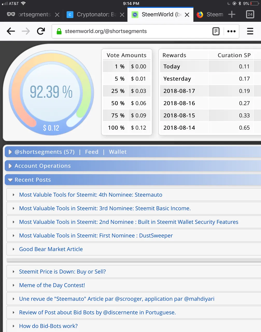
Task: Open the hamburger browser menu
Action: (x=250, y=31)
